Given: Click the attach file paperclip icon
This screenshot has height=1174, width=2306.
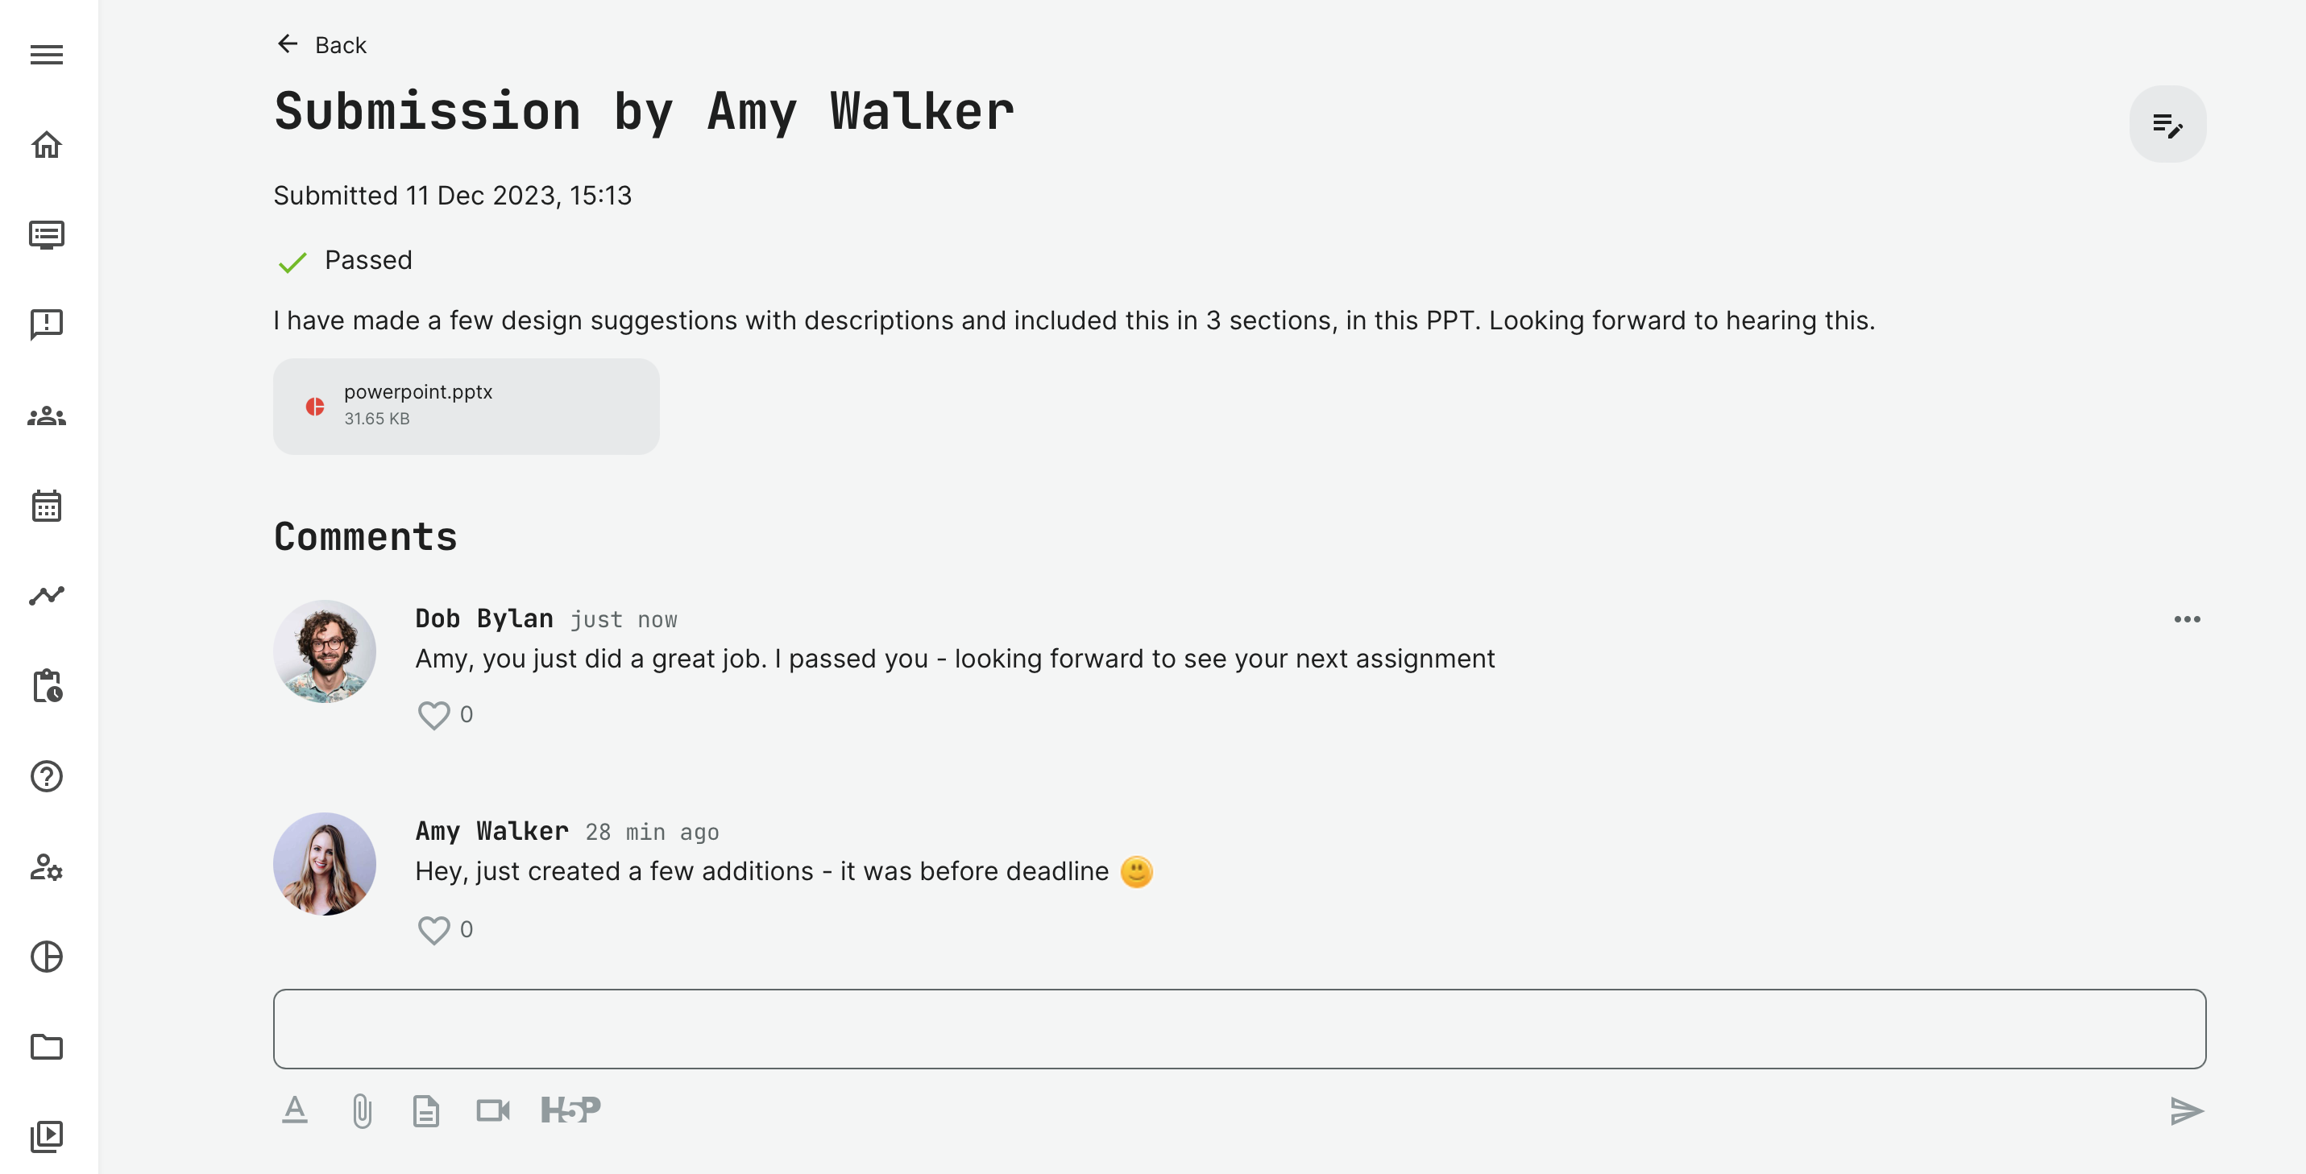Looking at the screenshot, I should (x=362, y=1110).
